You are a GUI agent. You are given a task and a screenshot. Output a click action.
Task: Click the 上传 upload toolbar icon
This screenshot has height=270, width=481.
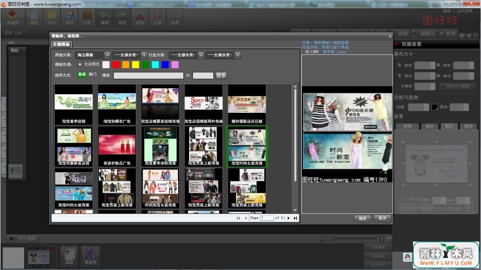[87, 17]
